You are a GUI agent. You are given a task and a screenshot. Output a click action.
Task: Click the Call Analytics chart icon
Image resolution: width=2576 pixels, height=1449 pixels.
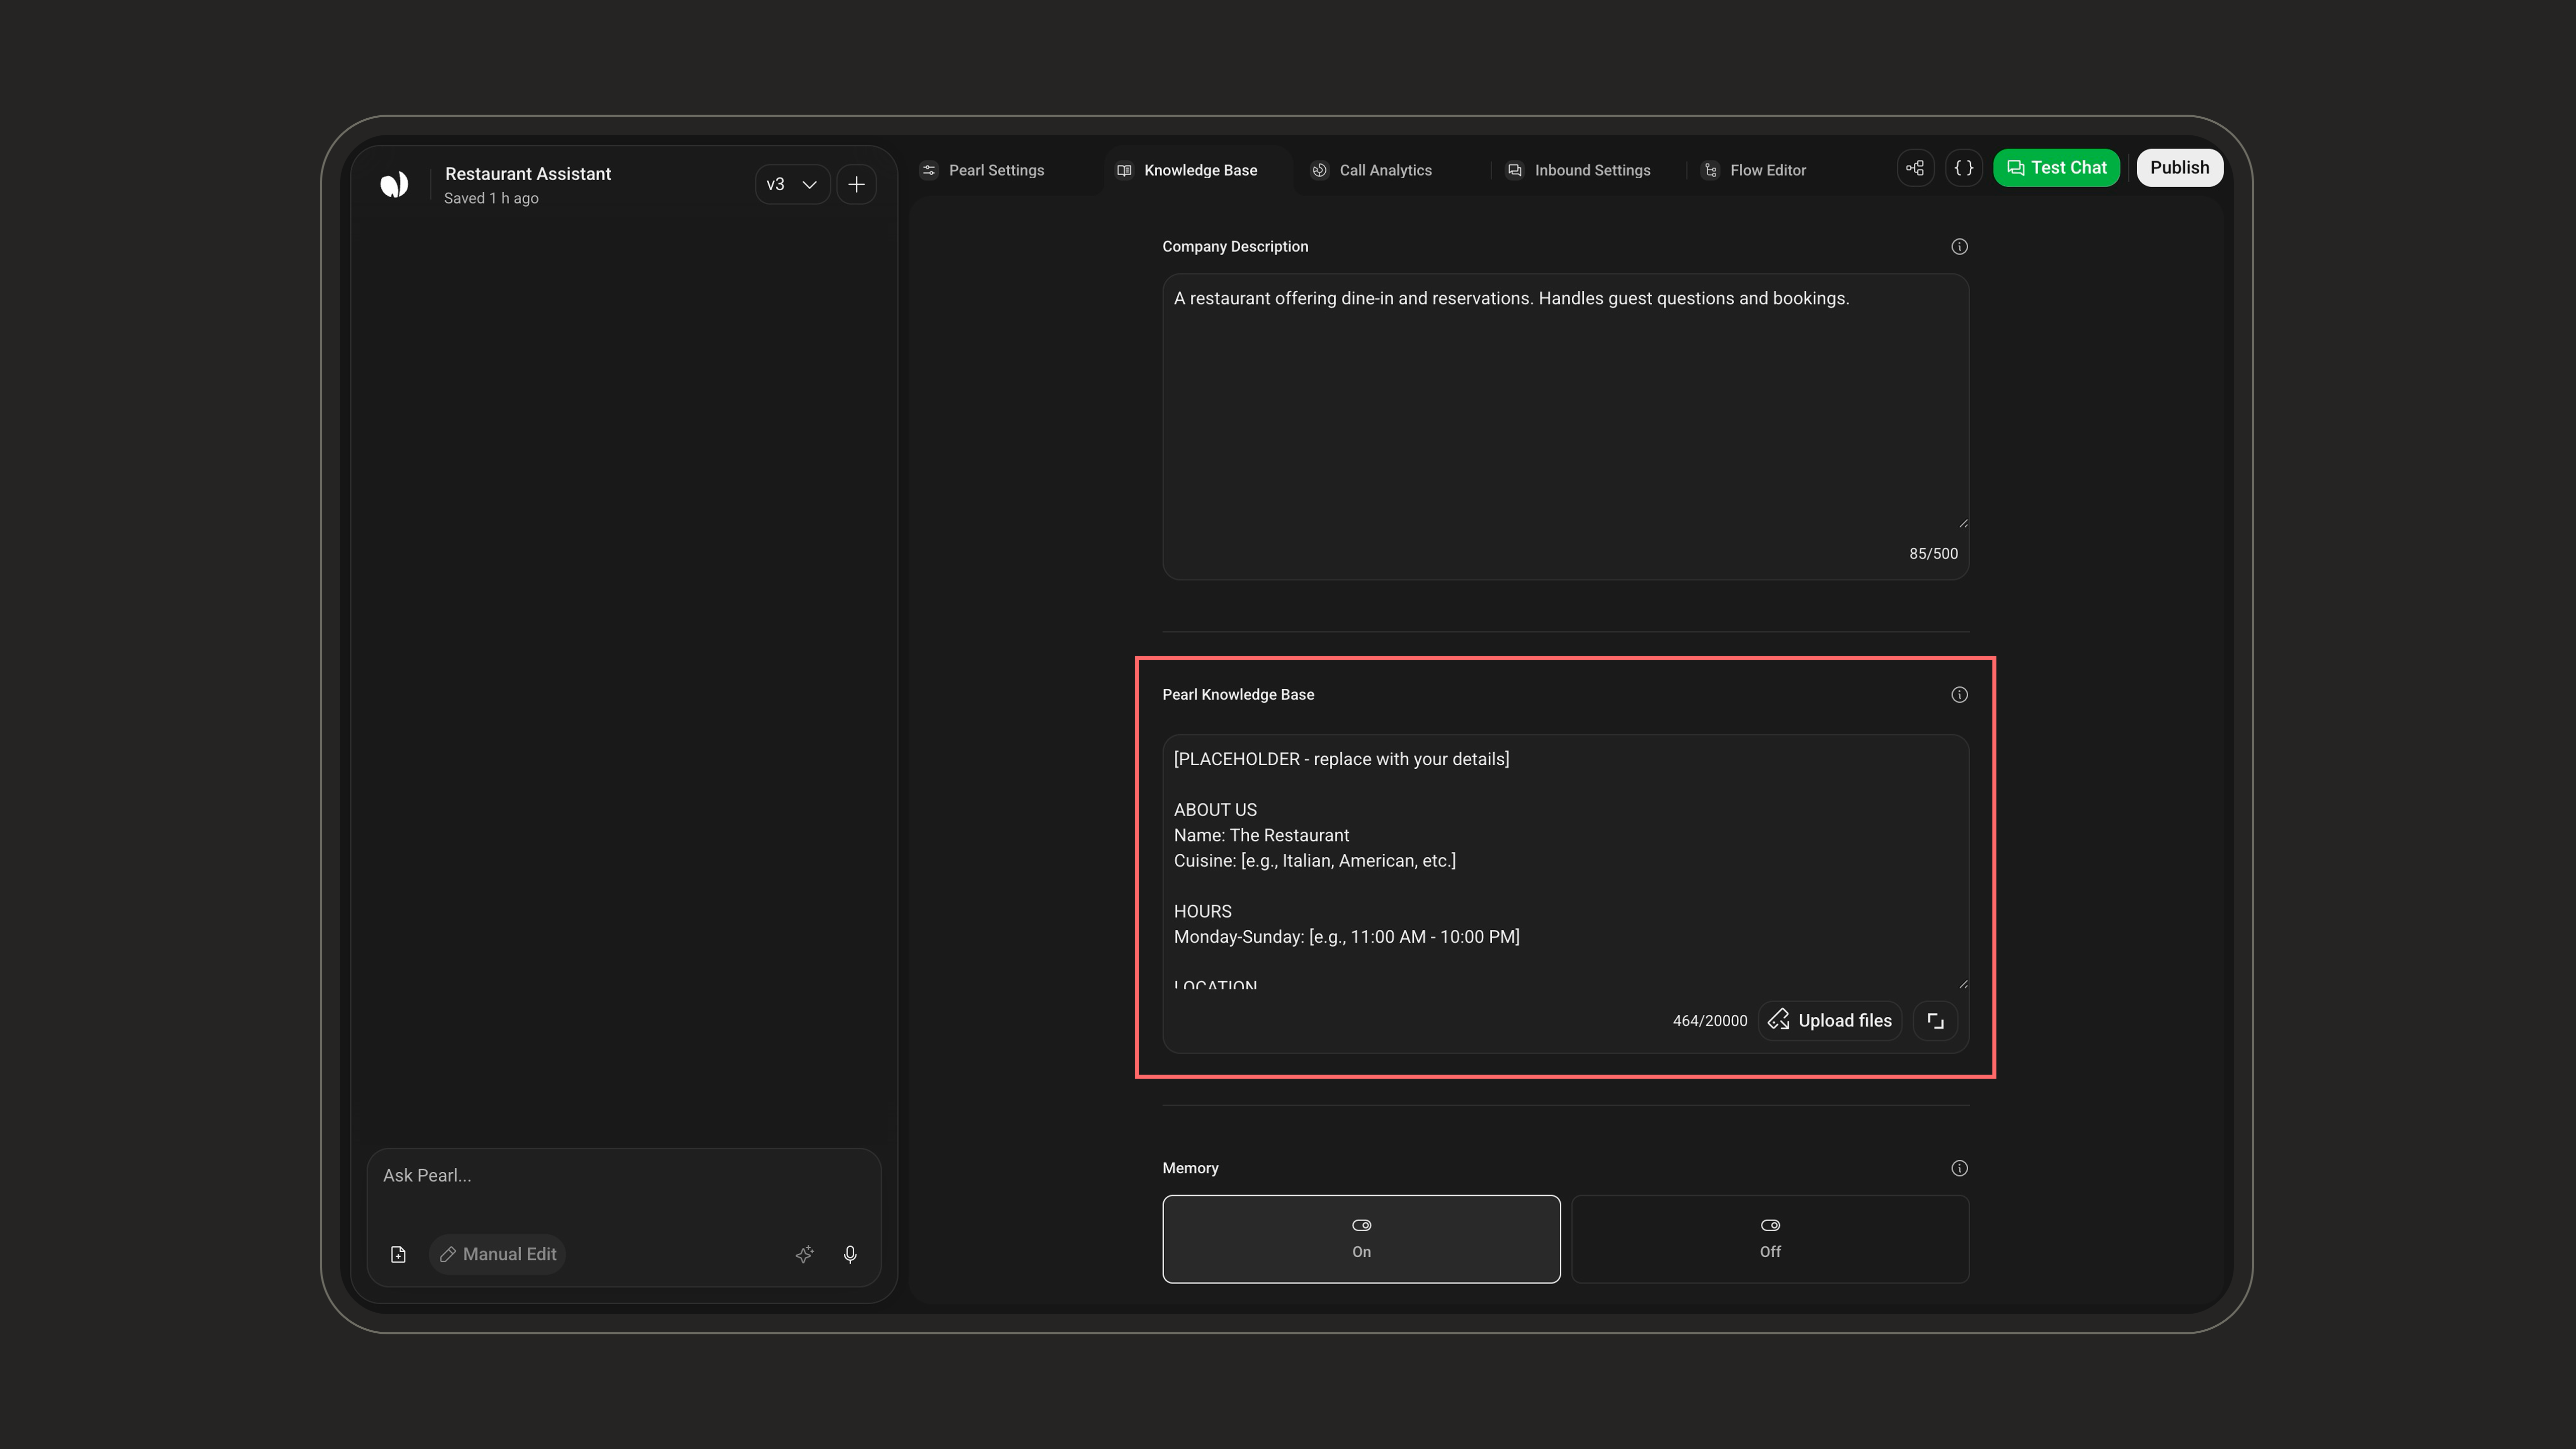1319,170
